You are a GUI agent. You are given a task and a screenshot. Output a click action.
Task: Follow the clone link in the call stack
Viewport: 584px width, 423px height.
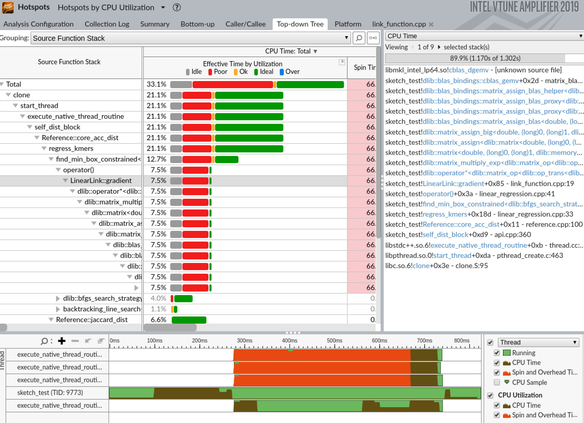pos(421,266)
